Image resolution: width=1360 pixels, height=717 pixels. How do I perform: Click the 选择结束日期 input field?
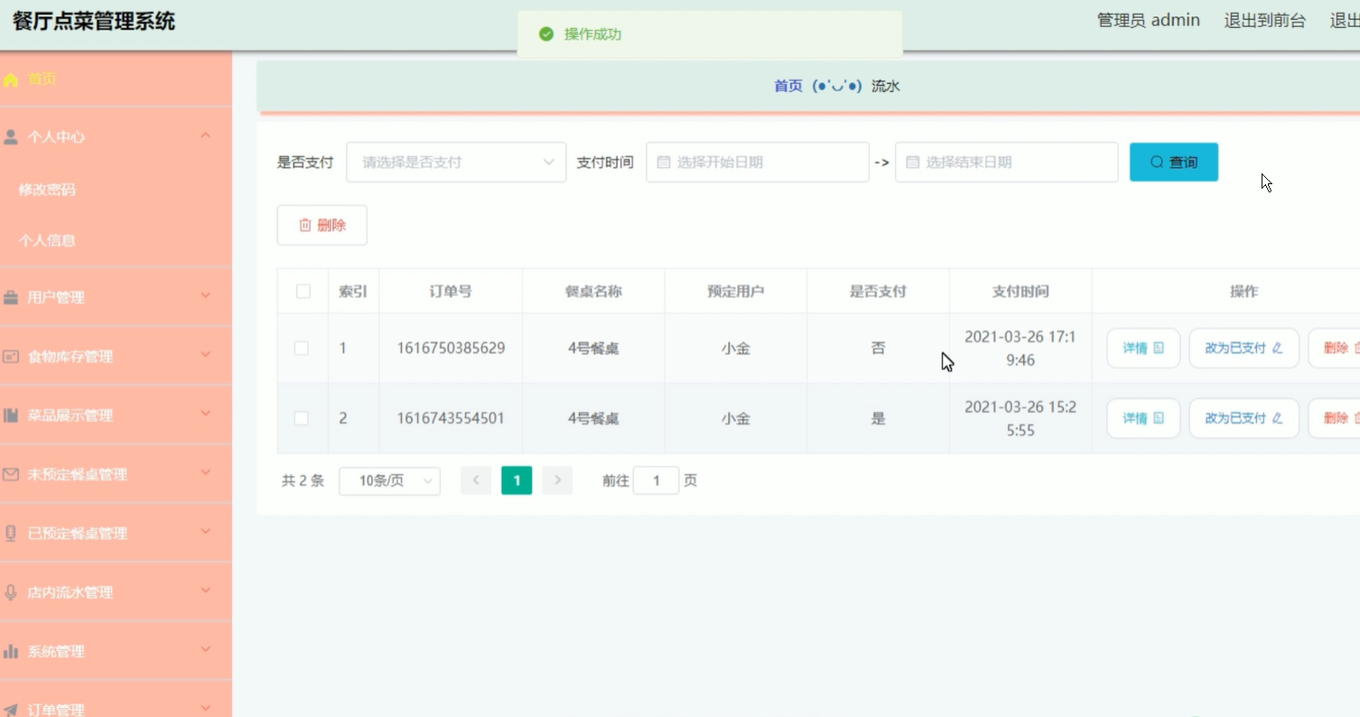tap(1007, 163)
